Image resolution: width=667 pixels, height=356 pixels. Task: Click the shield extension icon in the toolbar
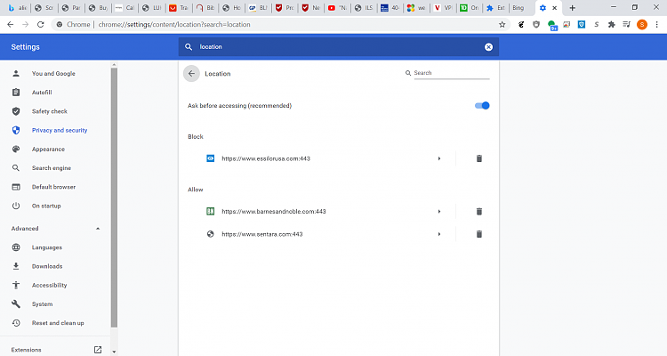536,25
